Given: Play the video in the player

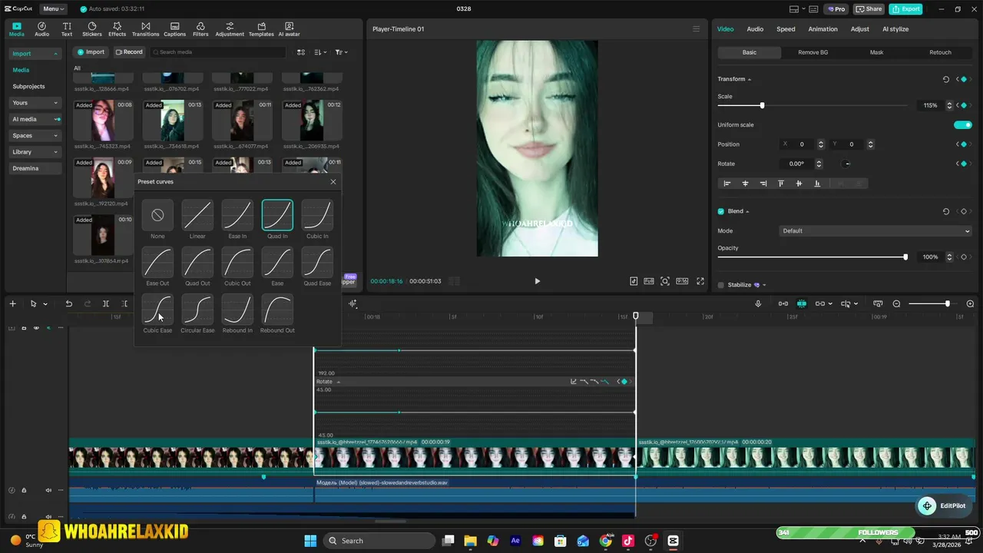Looking at the screenshot, I should click(537, 281).
